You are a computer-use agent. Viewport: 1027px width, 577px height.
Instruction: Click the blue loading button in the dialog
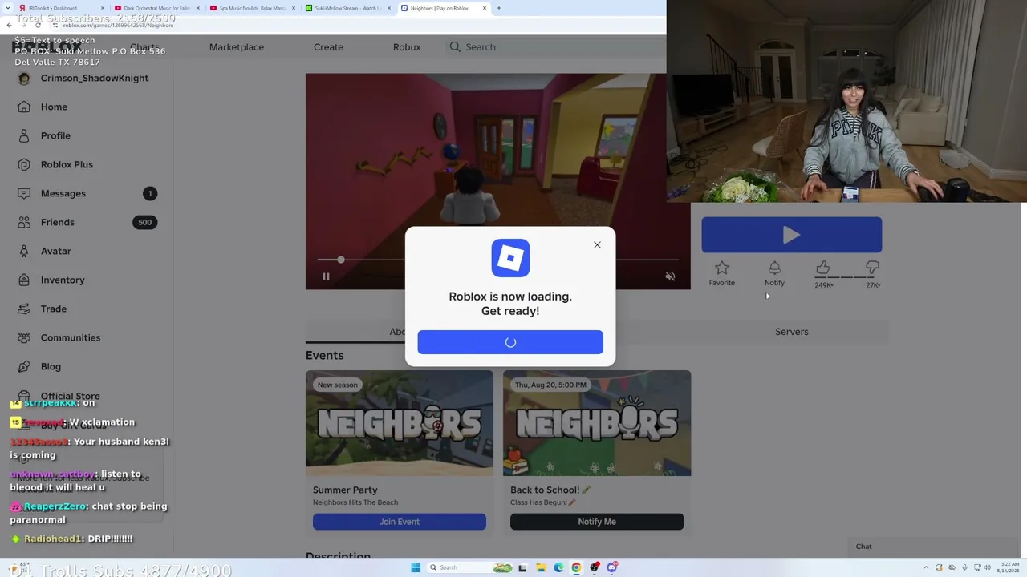tap(510, 342)
